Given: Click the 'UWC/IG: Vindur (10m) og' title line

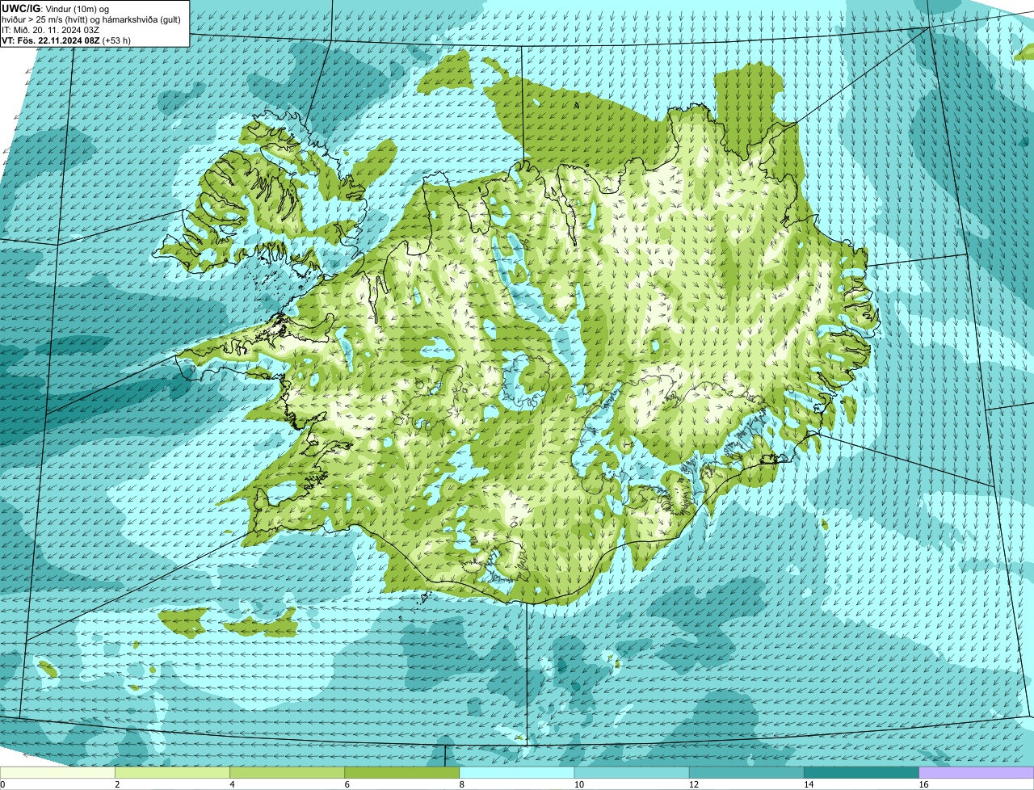Looking at the screenshot, I should [55, 8].
